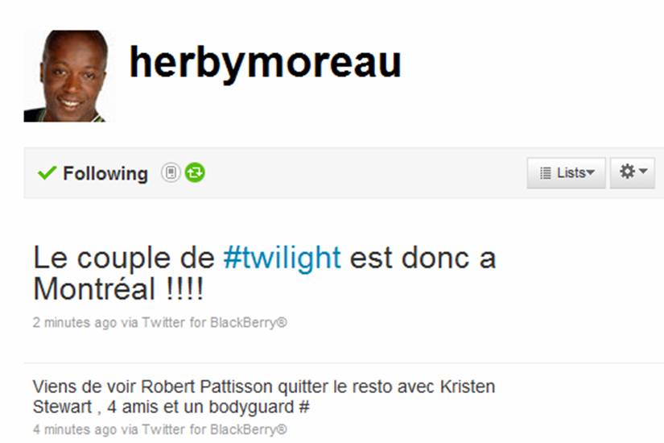This screenshot has width=664, height=443.
Task: Open dropdown arrow beside the gear
Action: point(643,171)
